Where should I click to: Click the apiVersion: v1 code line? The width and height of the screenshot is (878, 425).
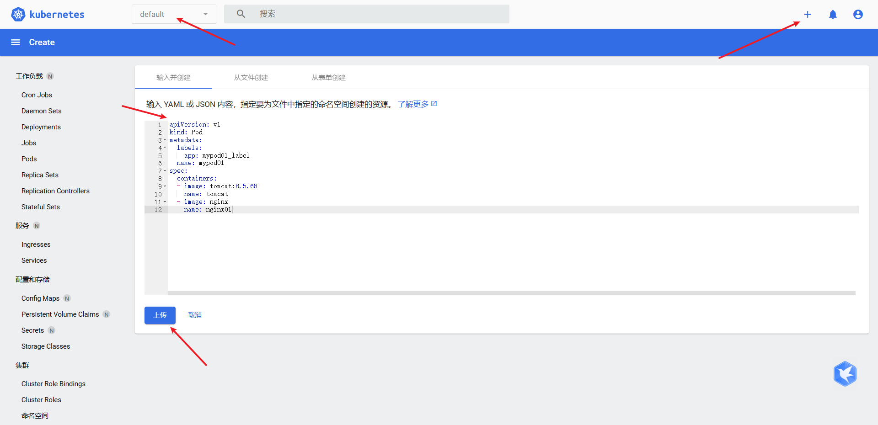(x=195, y=124)
